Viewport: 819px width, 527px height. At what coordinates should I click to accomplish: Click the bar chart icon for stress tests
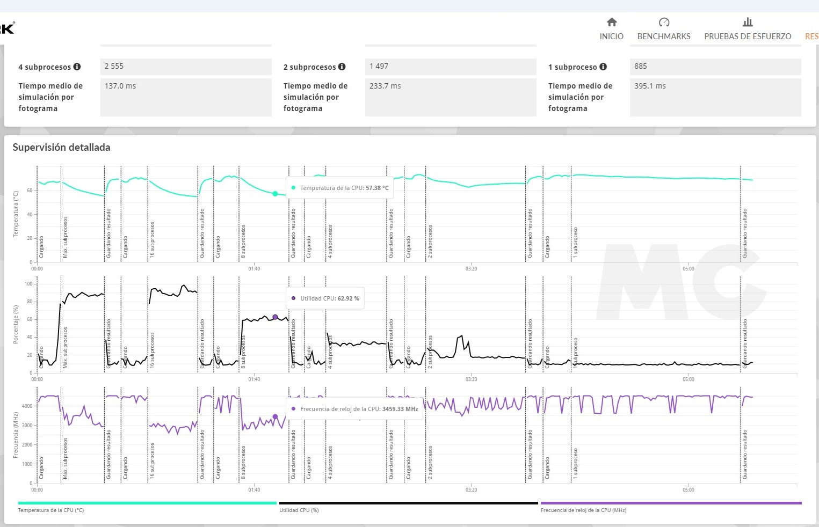click(748, 22)
